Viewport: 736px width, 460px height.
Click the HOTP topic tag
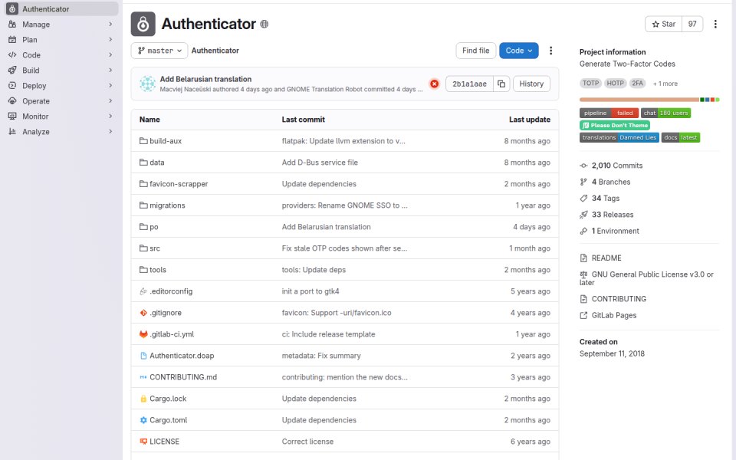(x=615, y=83)
